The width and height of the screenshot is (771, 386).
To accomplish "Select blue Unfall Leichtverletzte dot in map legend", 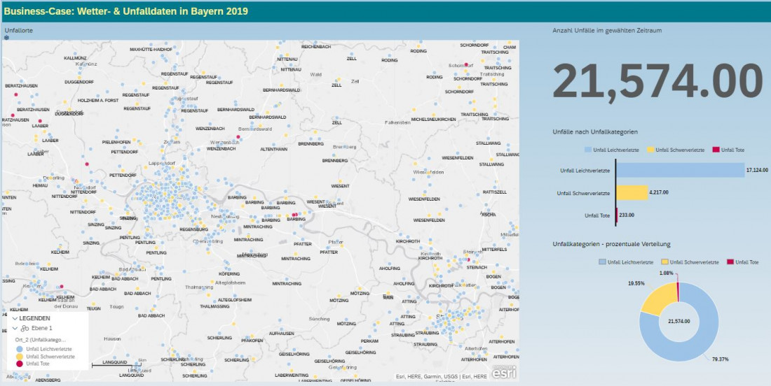I will tap(18, 349).
